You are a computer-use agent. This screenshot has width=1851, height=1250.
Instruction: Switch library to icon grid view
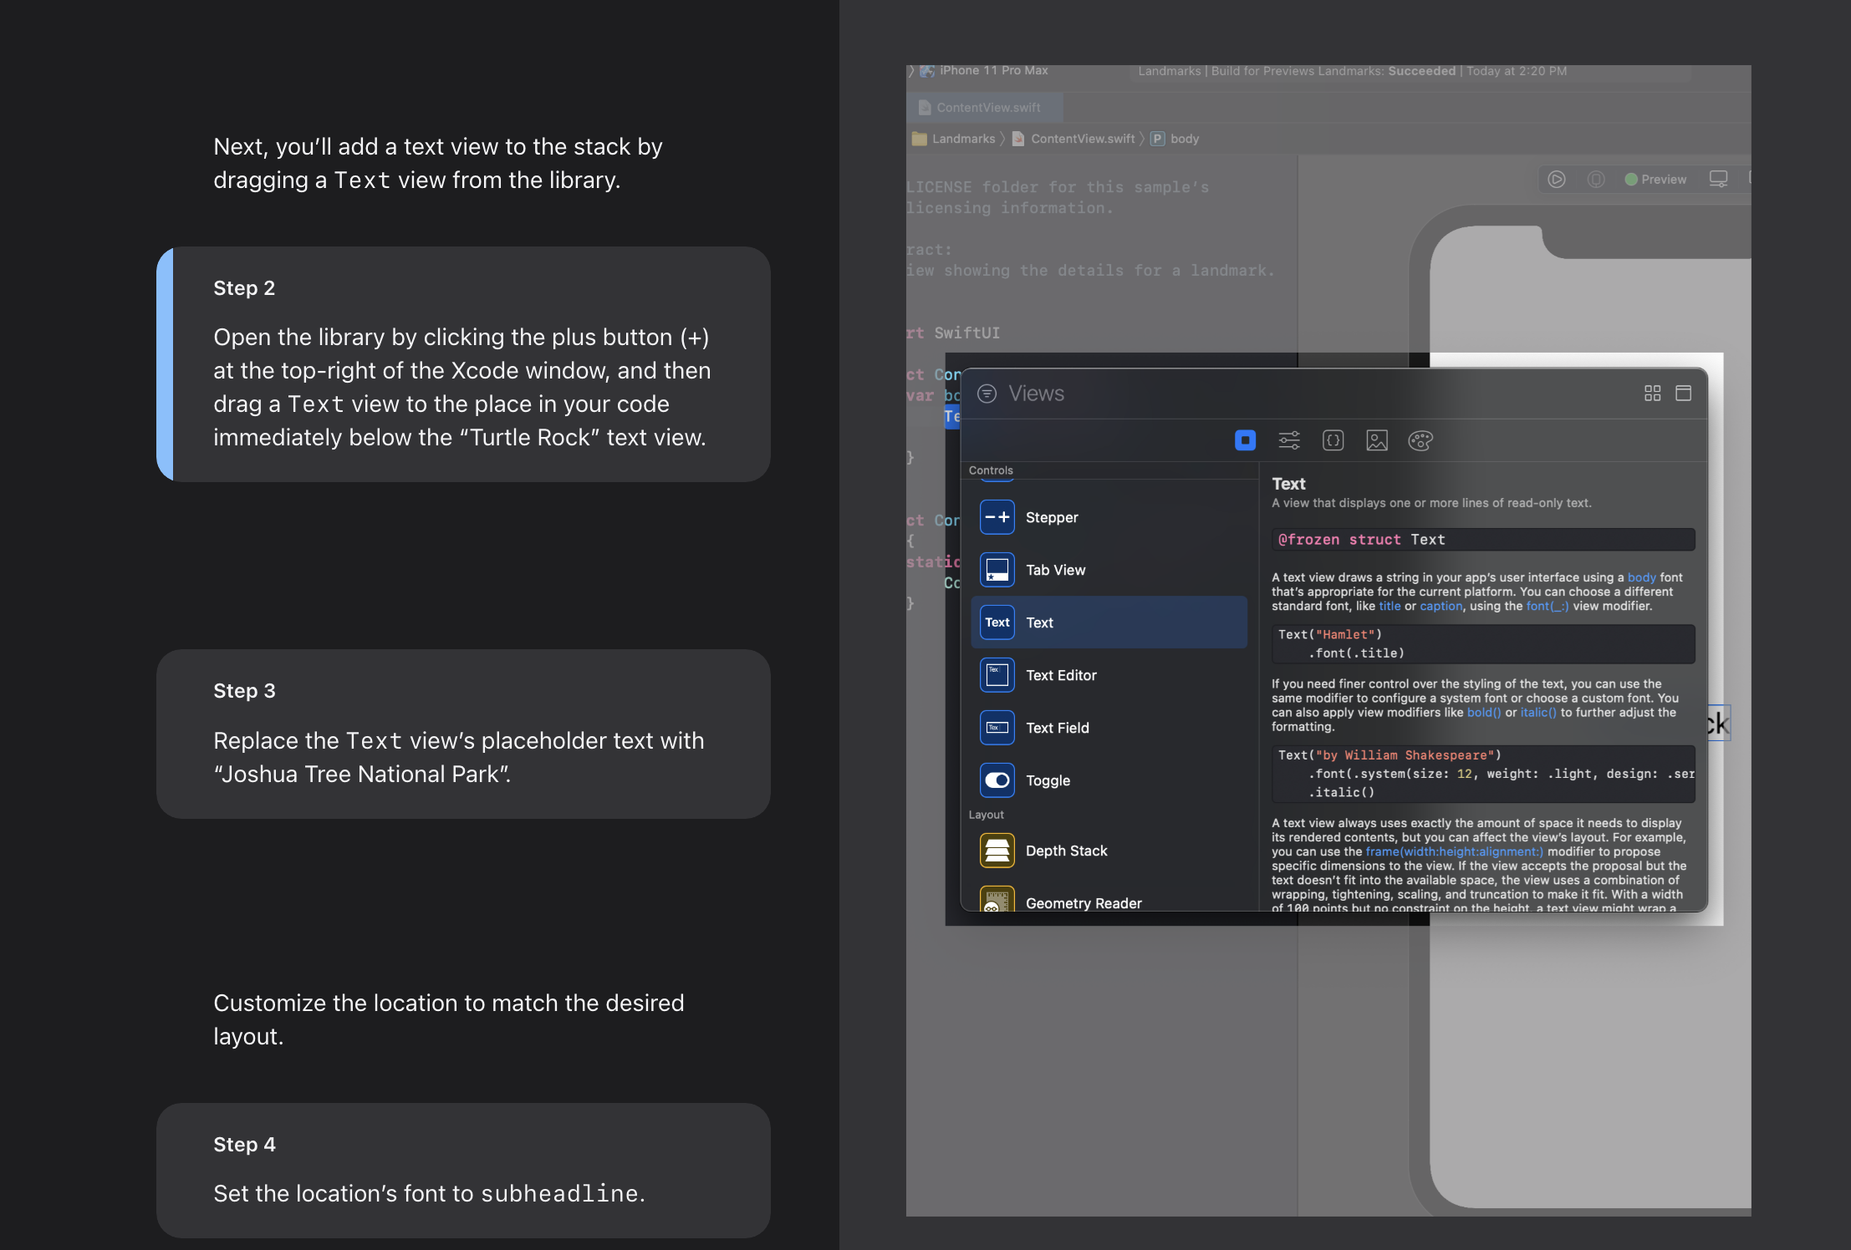(x=1652, y=394)
